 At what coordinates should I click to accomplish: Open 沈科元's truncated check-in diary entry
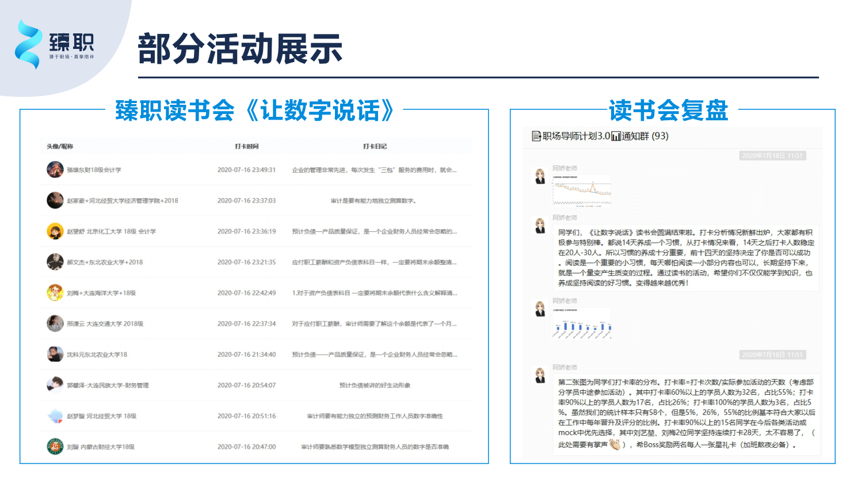pyautogui.click(x=374, y=355)
